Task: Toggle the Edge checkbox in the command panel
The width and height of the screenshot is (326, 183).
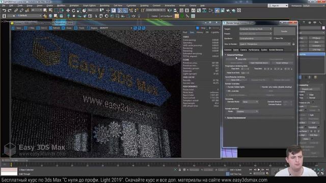Action: pos(307,95)
